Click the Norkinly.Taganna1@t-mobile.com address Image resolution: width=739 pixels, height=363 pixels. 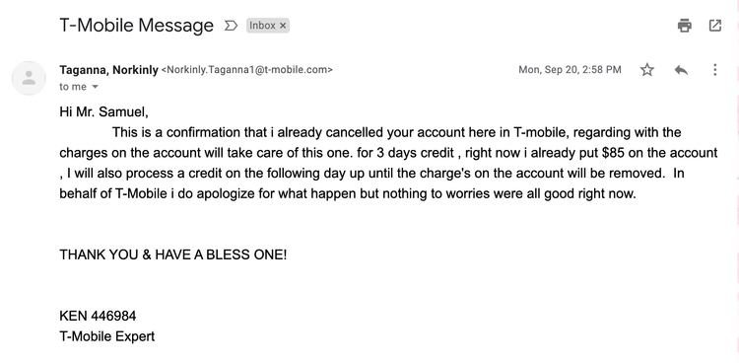coord(247,70)
